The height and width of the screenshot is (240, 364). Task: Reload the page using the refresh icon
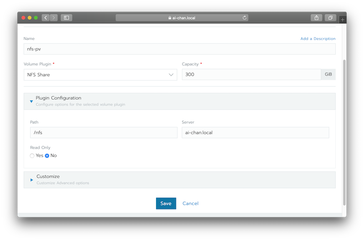point(245,18)
